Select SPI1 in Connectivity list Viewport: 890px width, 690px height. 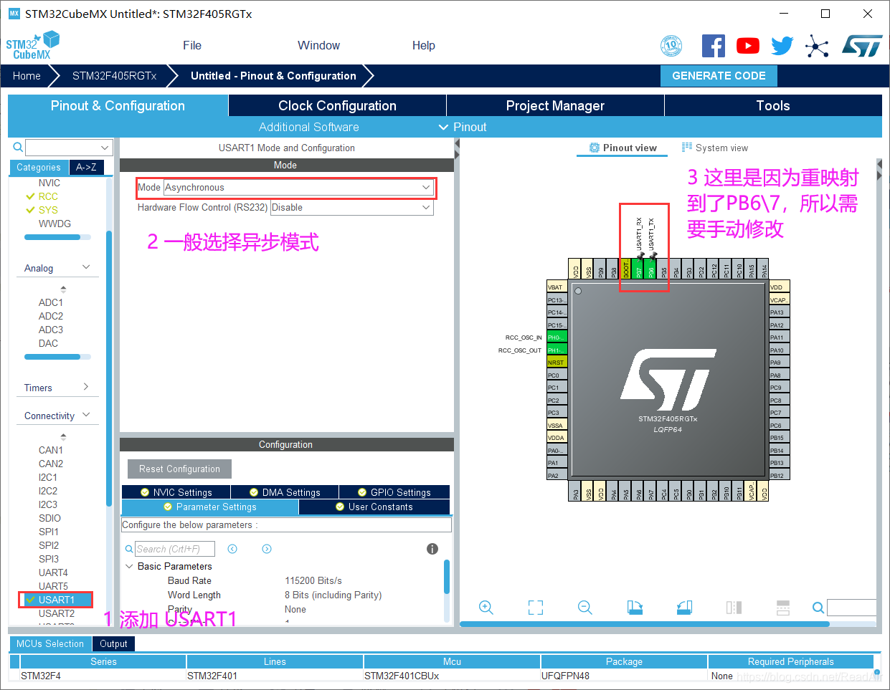(x=49, y=532)
